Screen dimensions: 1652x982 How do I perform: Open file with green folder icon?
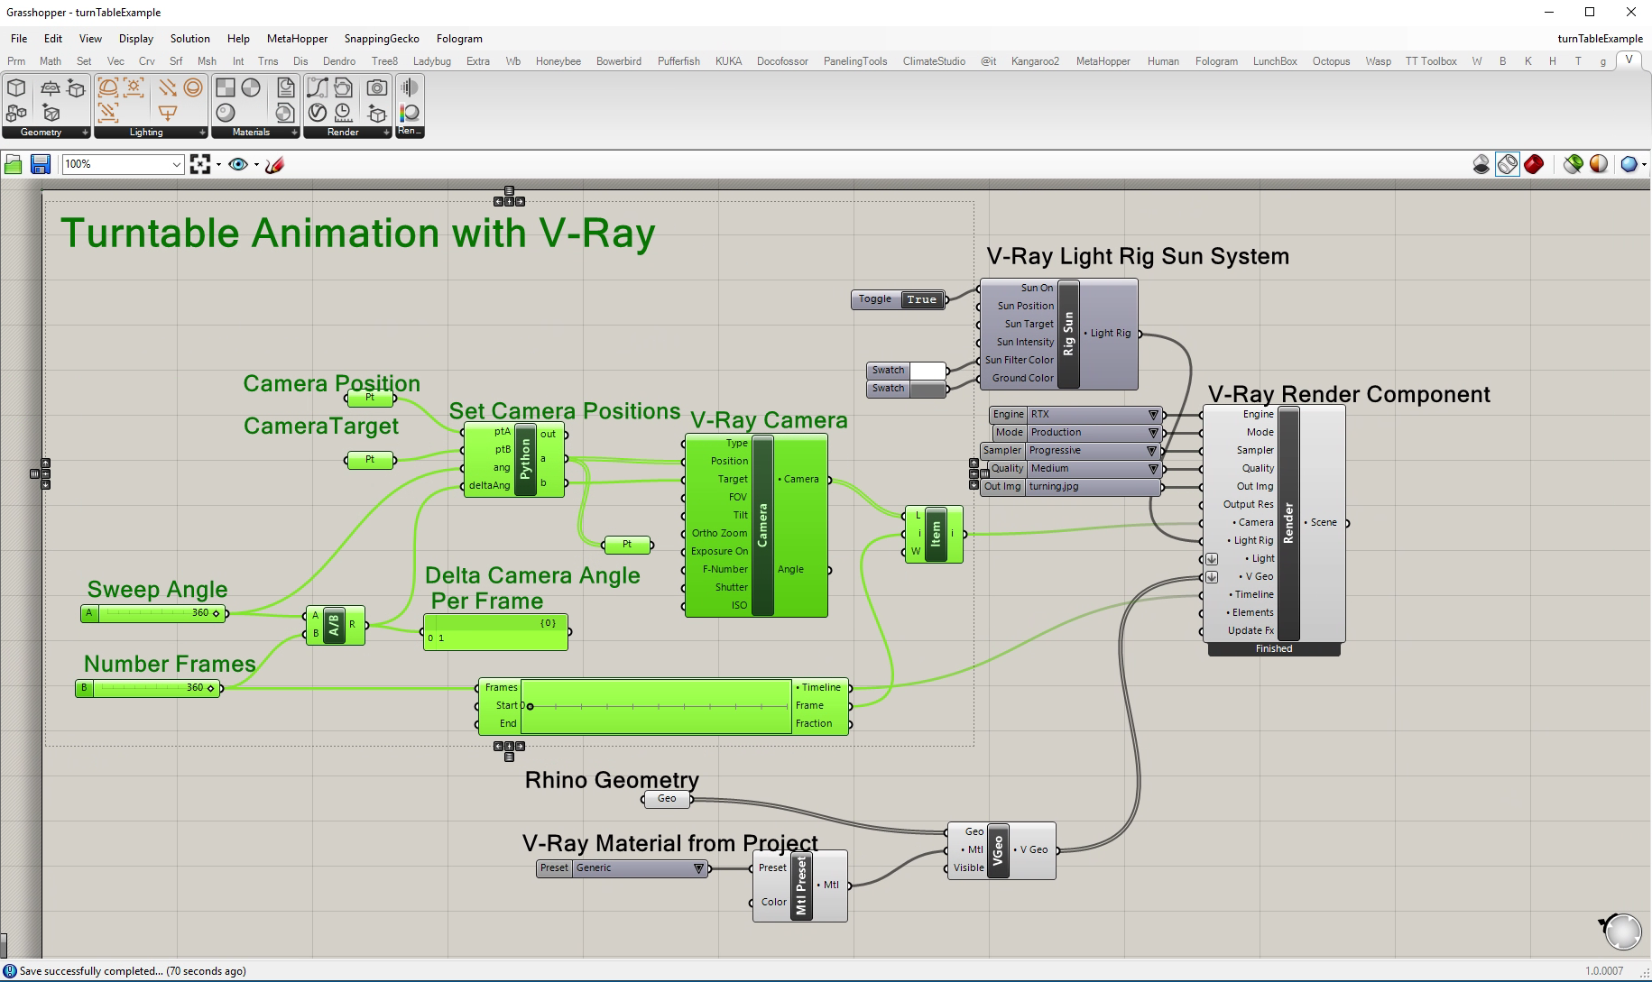point(14,164)
